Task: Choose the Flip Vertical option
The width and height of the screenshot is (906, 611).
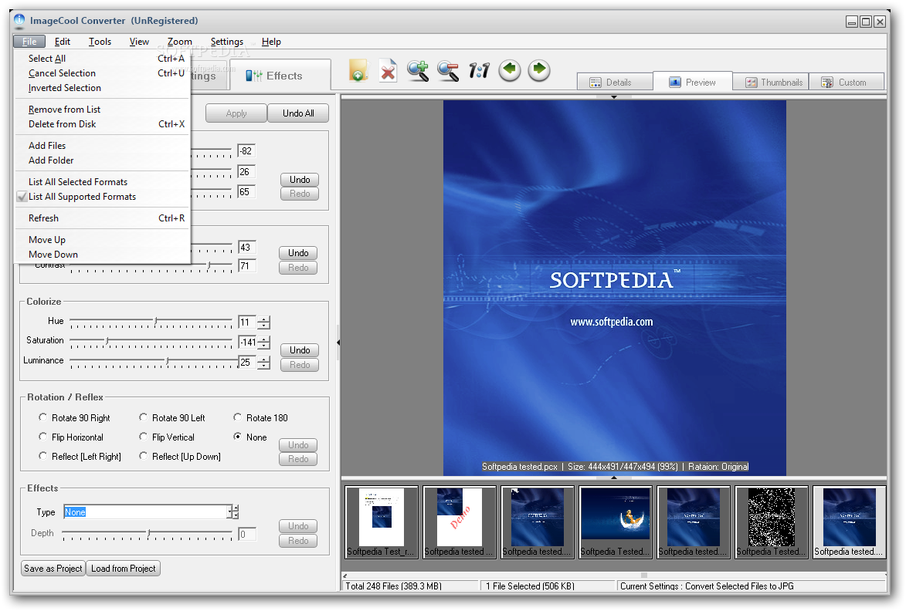Action: [x=144, y=437]
